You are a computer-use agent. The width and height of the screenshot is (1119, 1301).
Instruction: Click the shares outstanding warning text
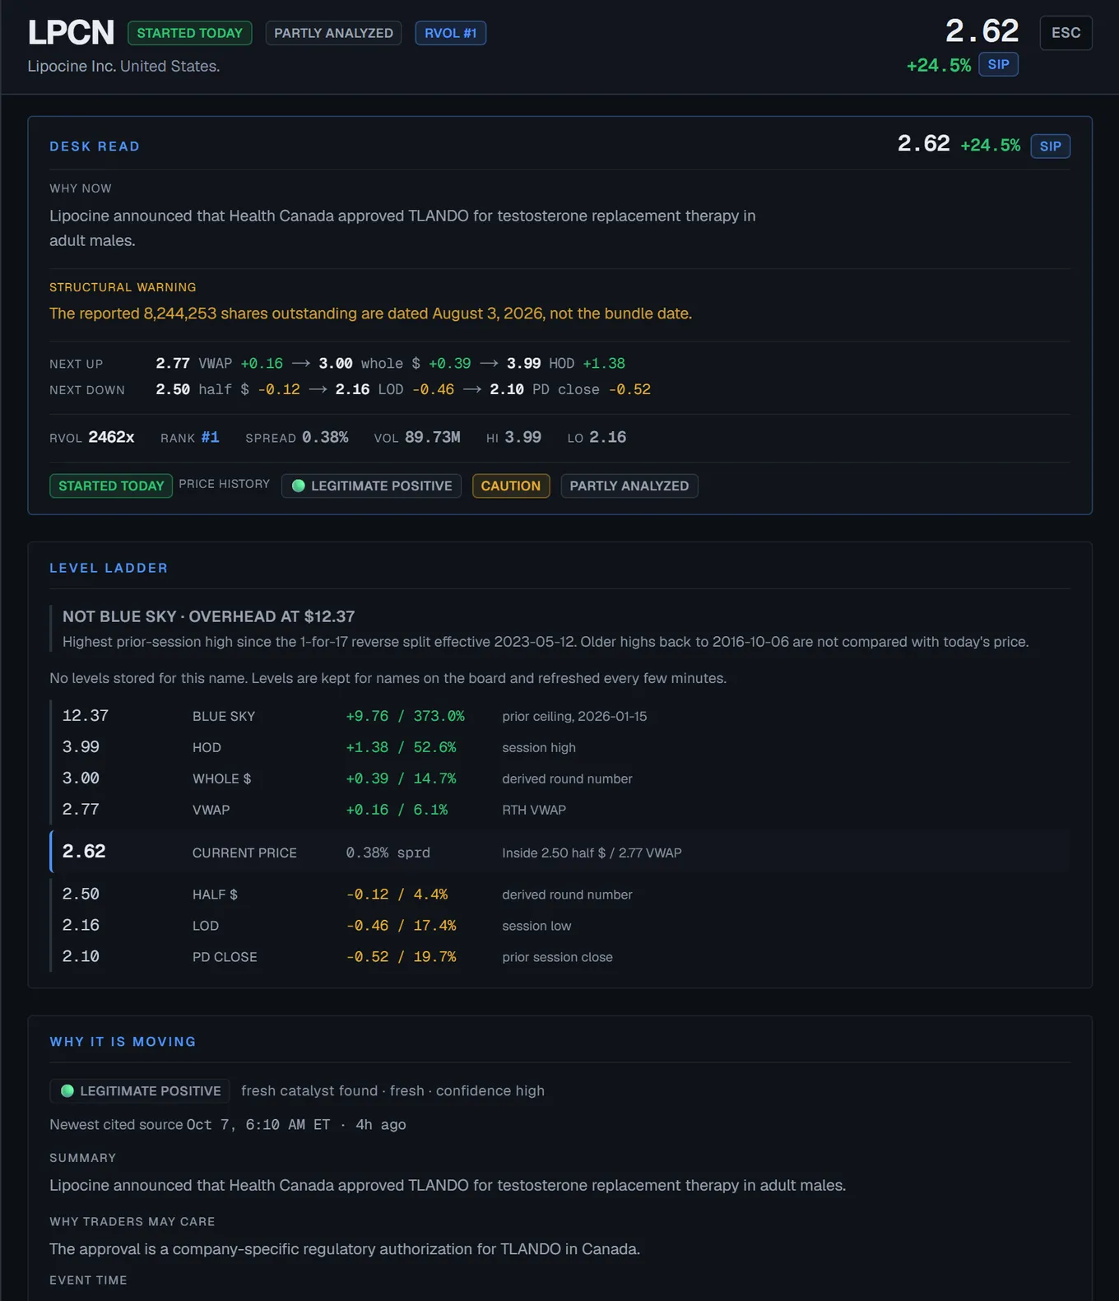coord(370,314)
